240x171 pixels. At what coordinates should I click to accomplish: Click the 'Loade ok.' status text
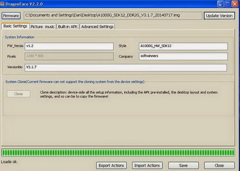[9, 162]
